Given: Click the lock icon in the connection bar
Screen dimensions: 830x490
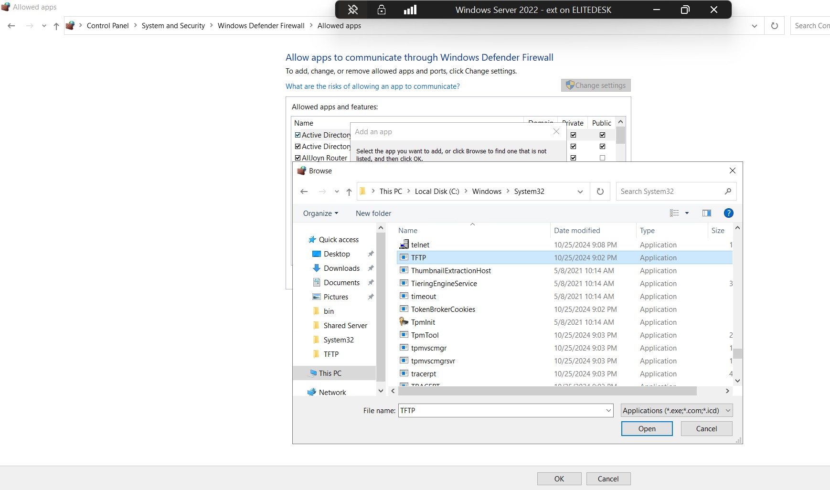Looking at the screenshot, I should click(382, 10).
